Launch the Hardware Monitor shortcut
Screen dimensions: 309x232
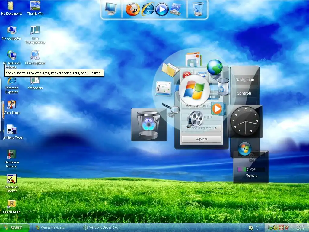[12, 159]
